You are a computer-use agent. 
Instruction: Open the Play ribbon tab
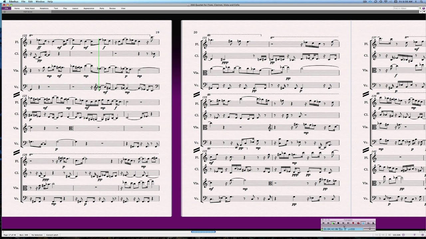coord(65,8)
